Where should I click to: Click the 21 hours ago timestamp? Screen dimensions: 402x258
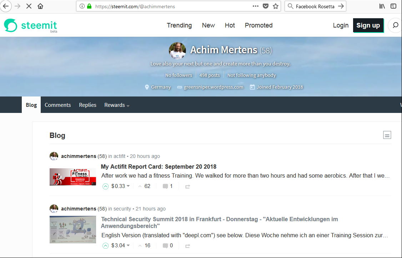(151, 209)
